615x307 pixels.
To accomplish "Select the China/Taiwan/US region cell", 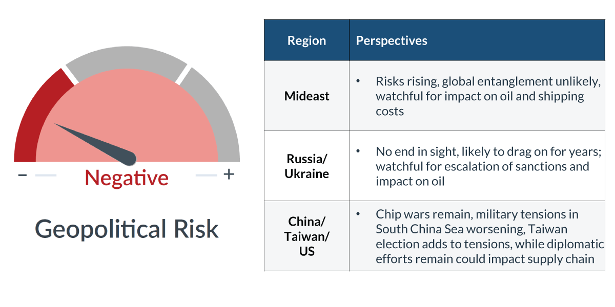I will point(306,236).
